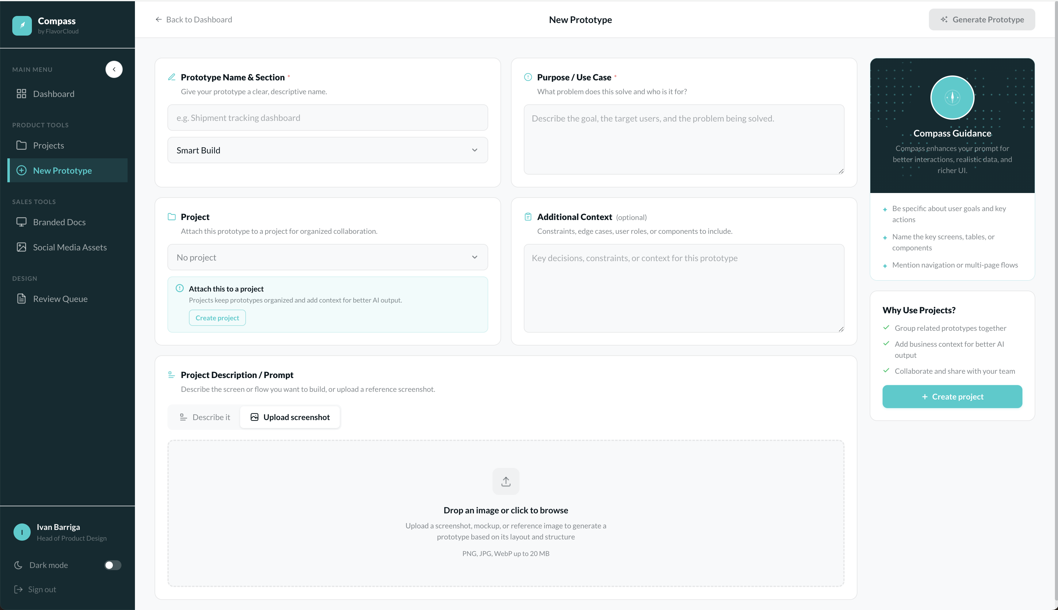Click the info icon beside Purpose / Use Case
This screenshot has height=610, width=1058.
(x=528, y=77)
